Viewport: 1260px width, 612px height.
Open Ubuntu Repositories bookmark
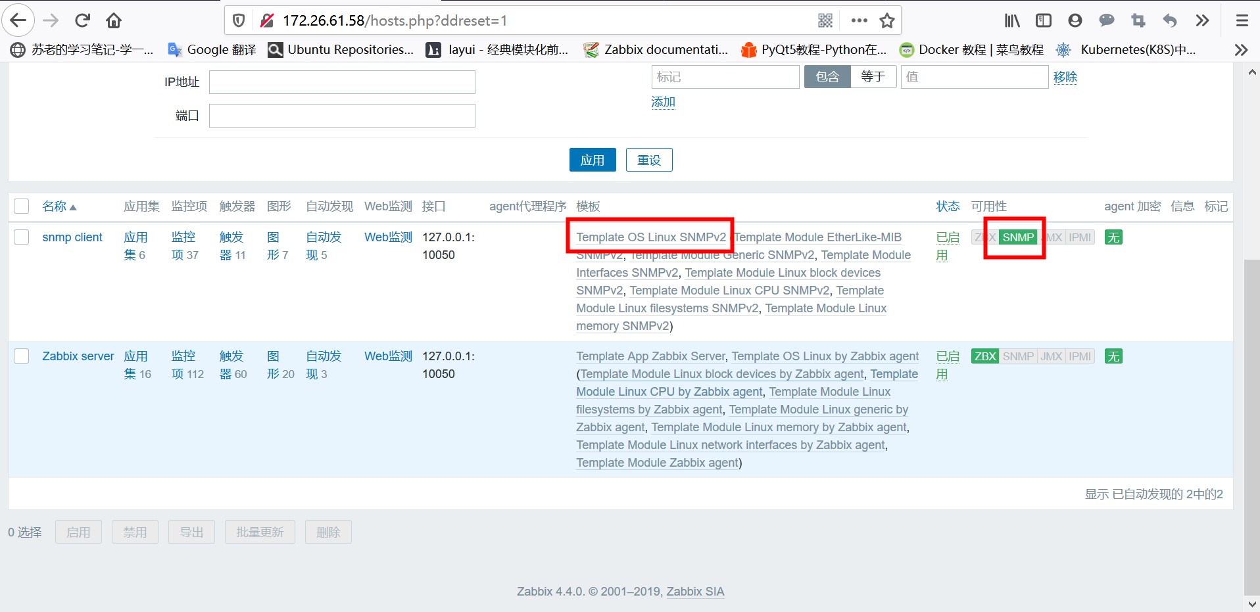coord(341,50)
